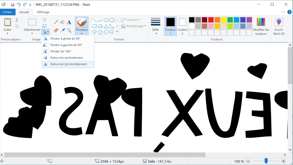
Task: Open Paint 3D
Action: click(279, 26)
